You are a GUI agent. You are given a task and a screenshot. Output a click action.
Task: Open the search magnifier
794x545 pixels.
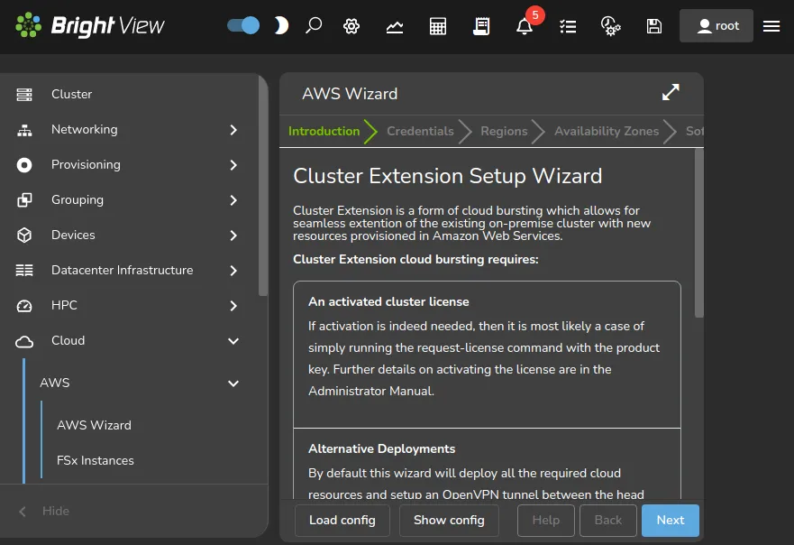click(314, 25)
